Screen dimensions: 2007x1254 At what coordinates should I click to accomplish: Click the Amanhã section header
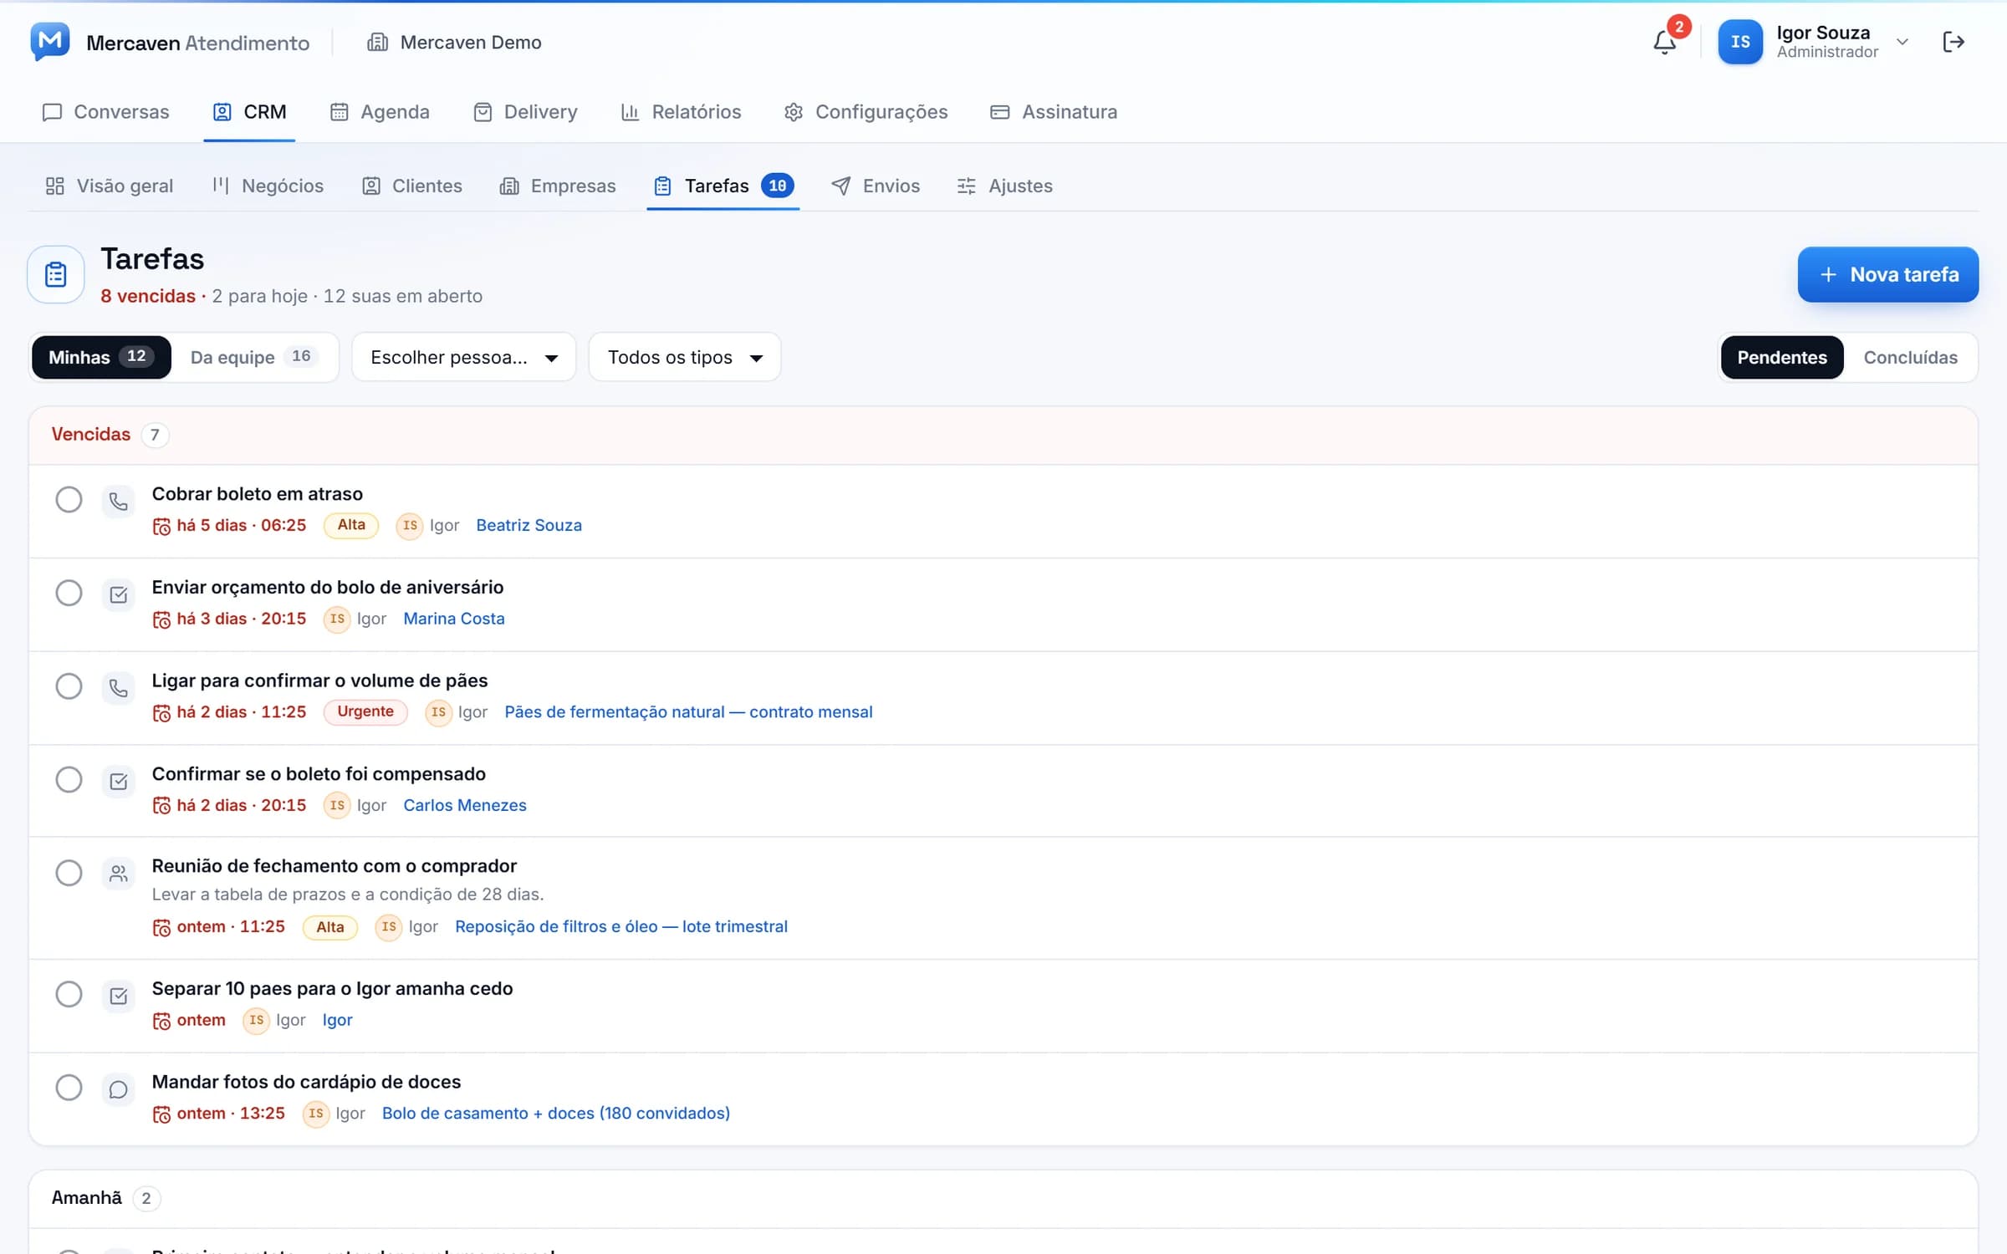[x=1003, y=1198]
